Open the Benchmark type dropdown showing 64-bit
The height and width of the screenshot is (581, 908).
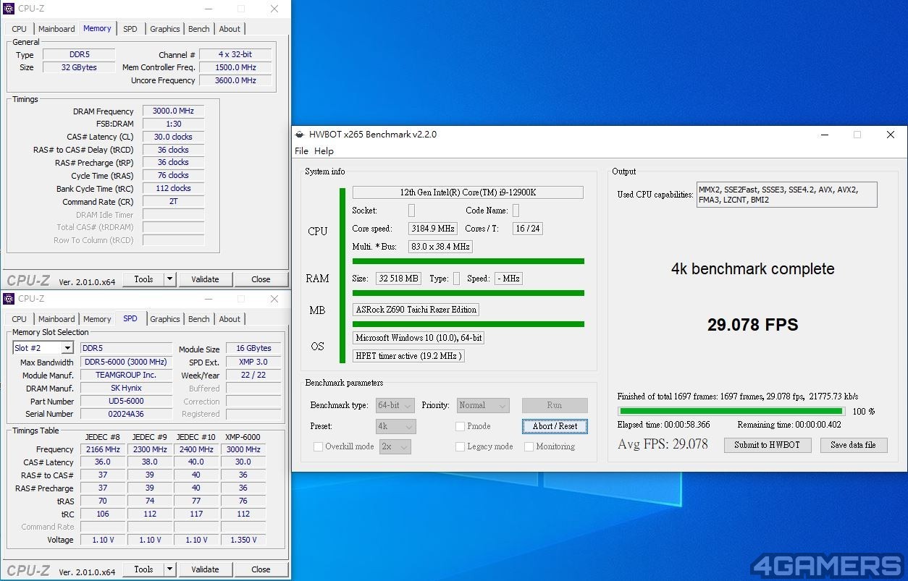pyautogui.click(x=395, y=405)
